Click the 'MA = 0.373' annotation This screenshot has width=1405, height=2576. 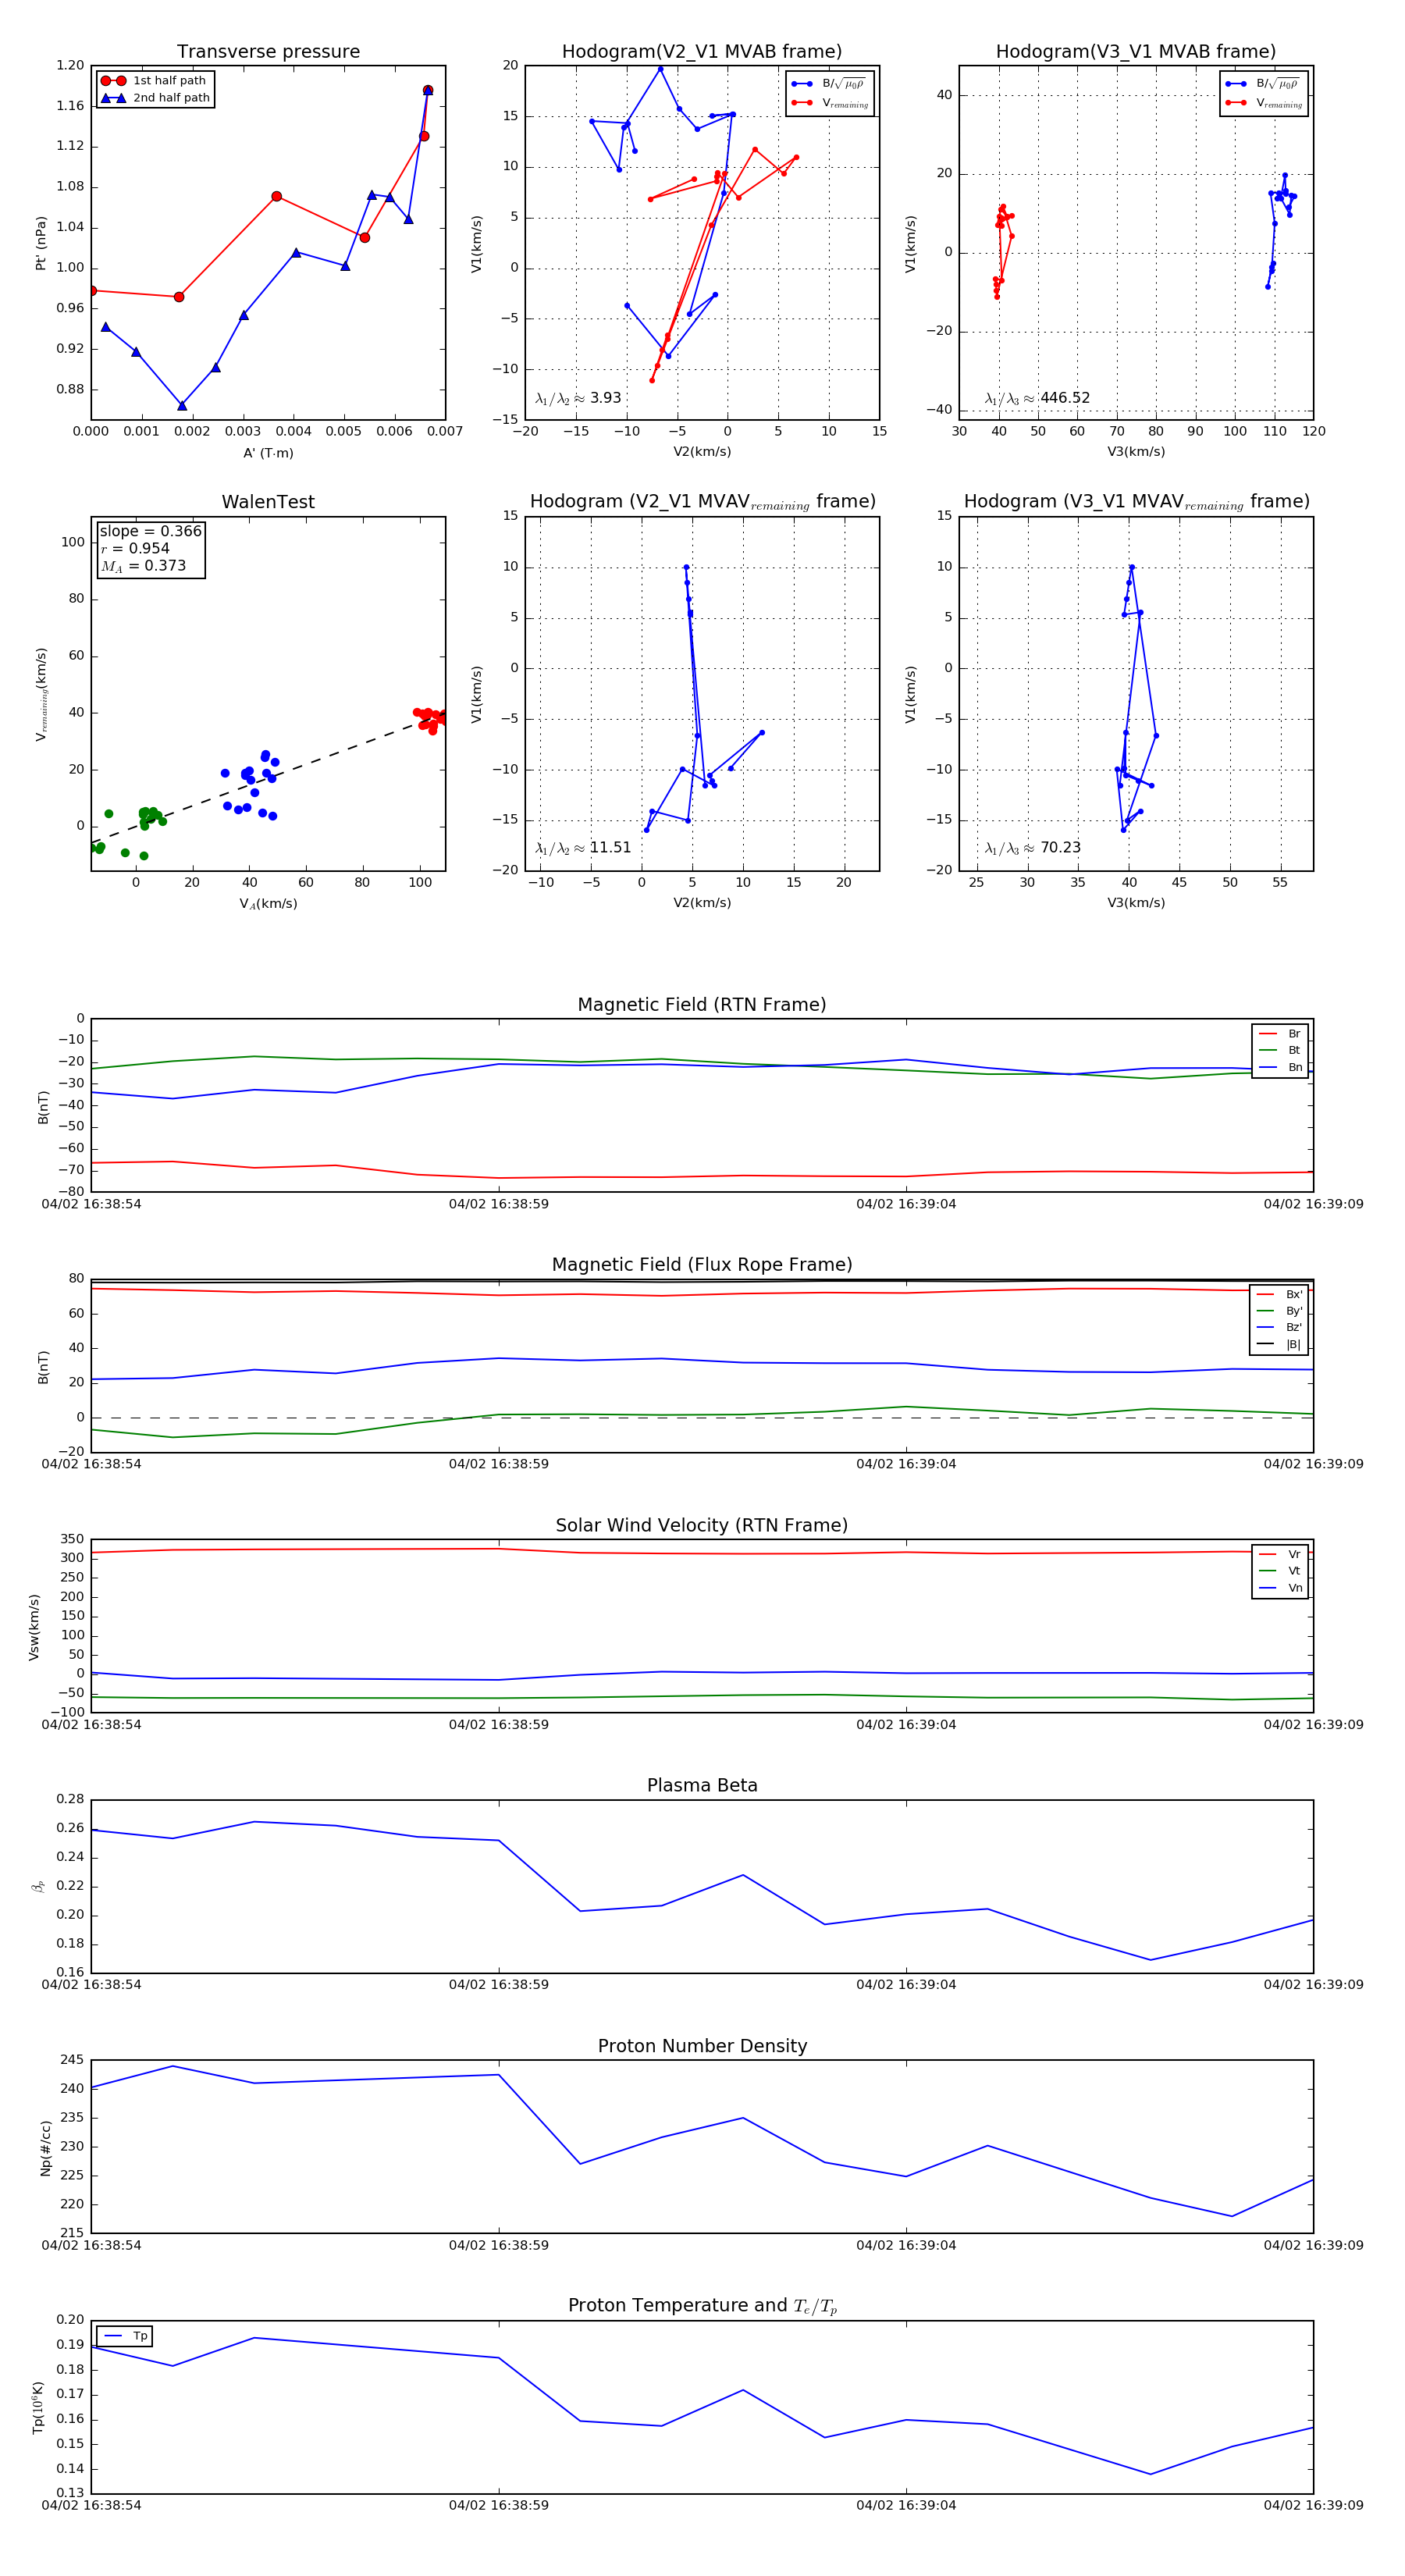pos(143,566)
